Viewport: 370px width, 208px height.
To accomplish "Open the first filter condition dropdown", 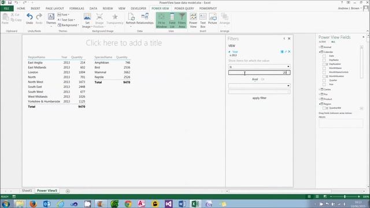I will tap(259, 67).
